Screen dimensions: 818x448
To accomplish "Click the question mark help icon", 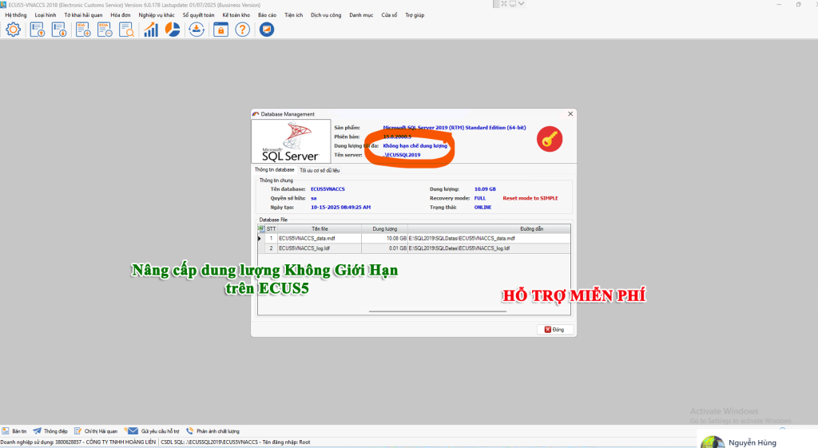I will click(242, 30).
